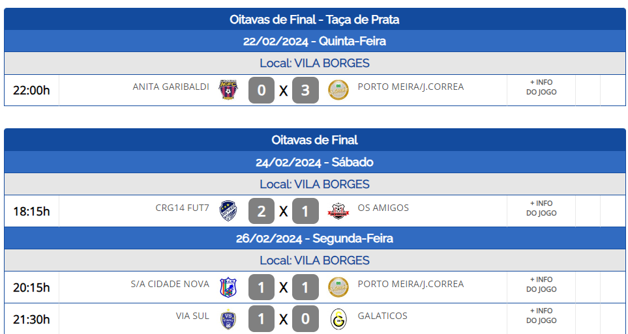Click the Anita Garibaldi team crest
Viewport: 628px width, 334px height.
(x=228, y=90)
